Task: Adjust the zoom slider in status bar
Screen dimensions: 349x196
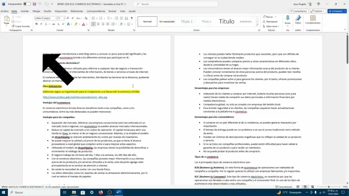Action: 329,187
